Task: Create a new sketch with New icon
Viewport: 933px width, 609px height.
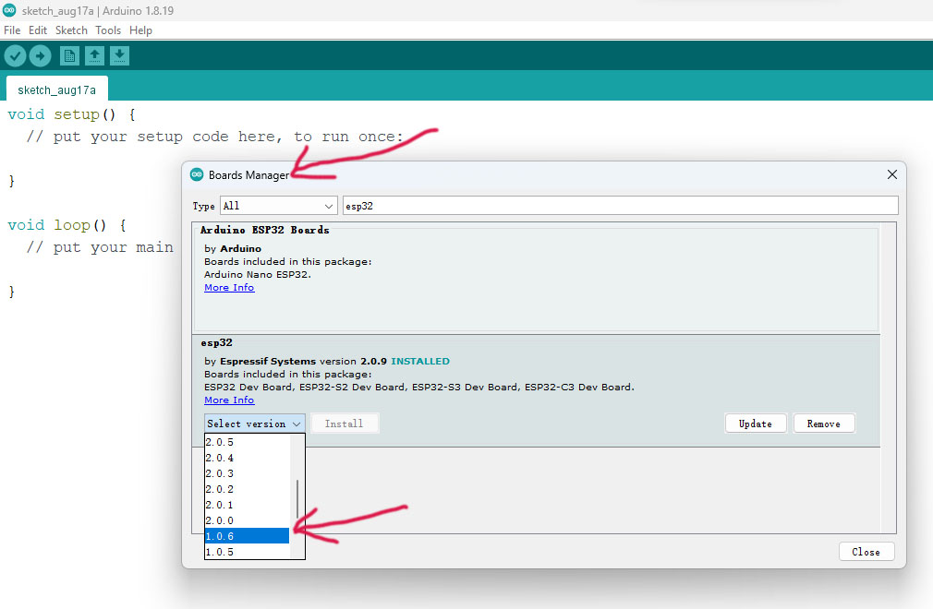Action: [x=69, y=56]
